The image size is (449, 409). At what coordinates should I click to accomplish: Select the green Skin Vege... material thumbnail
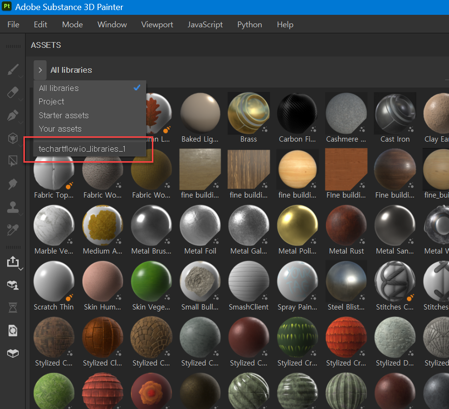click(x=151, y=281)
